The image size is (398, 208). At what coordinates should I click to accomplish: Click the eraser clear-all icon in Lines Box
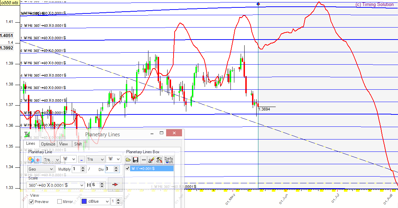point(151,160)
